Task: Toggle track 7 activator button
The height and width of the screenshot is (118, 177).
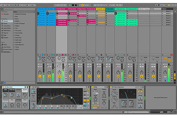Action: point(99,76)
